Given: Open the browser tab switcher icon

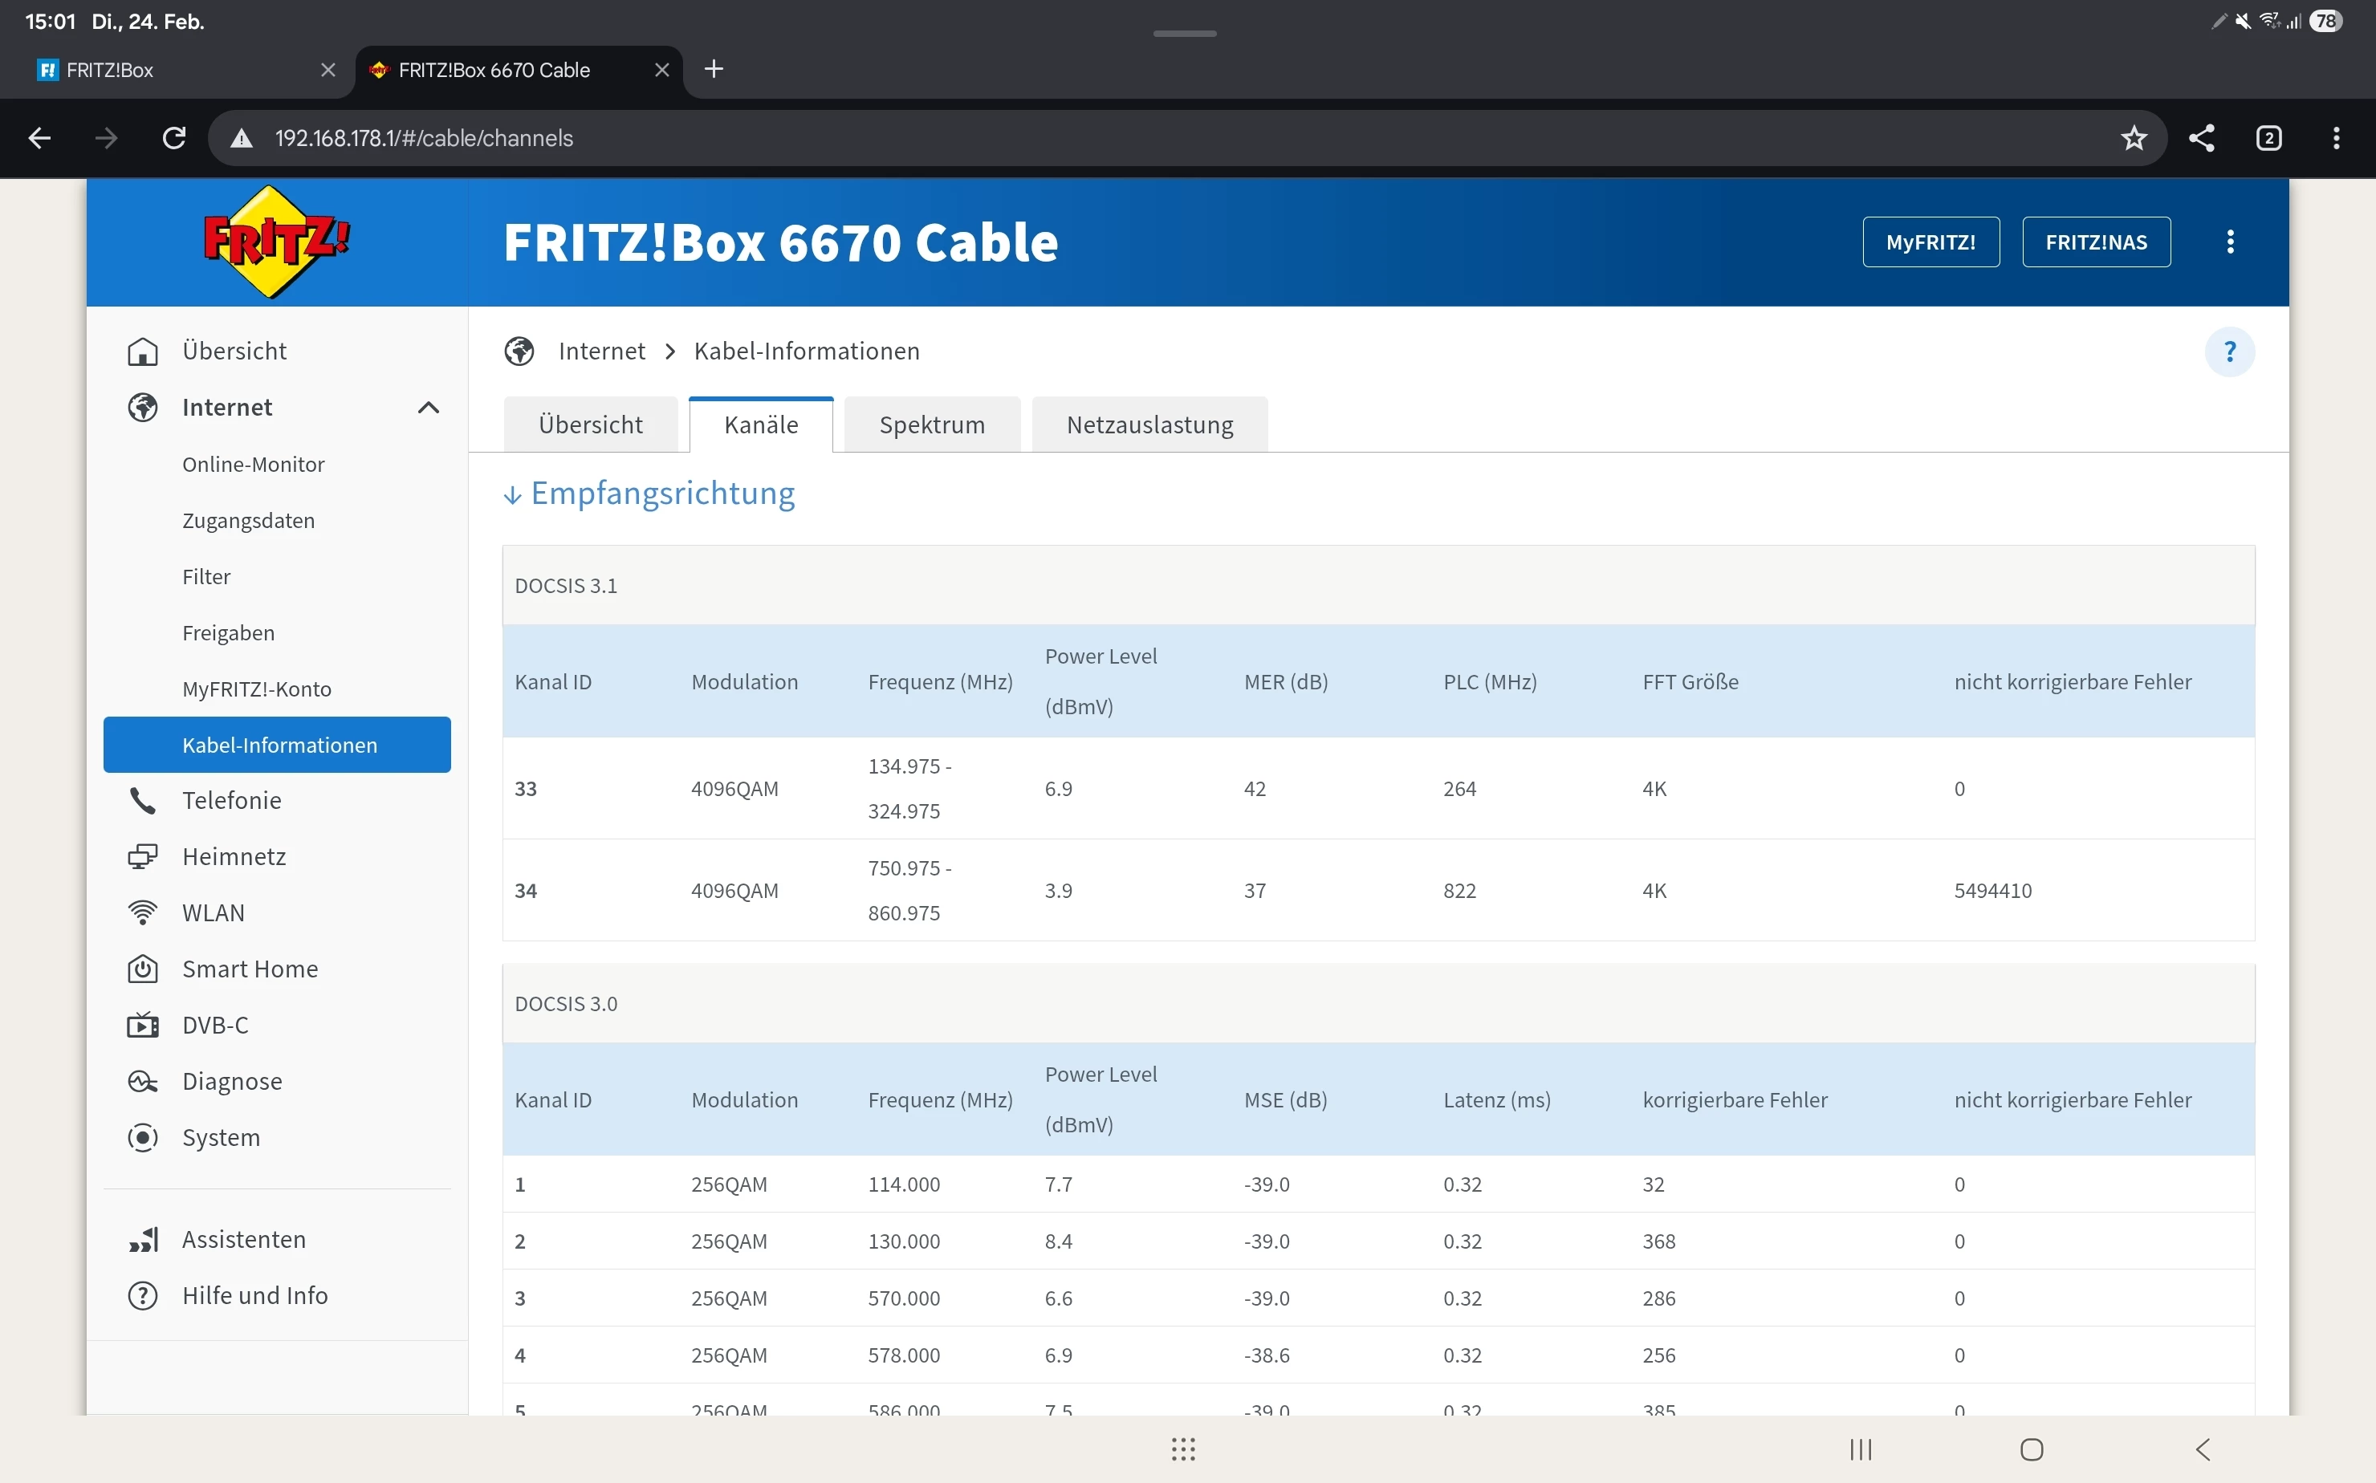Looking at the screenshot, I should pos(2268,138).
